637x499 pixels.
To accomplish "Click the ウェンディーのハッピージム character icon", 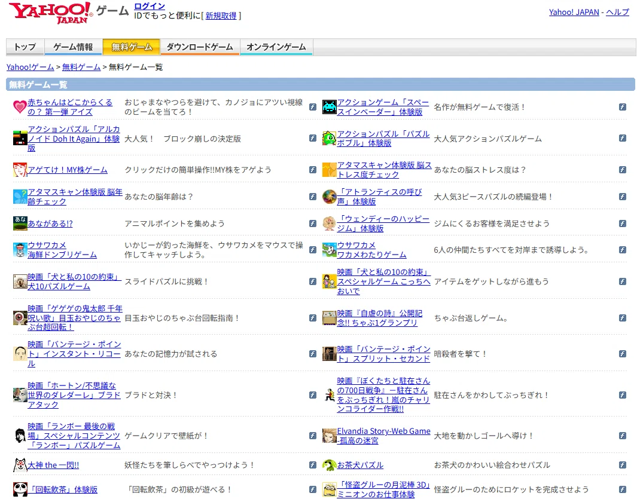I will pyautogui.click(x=330, y=224).
